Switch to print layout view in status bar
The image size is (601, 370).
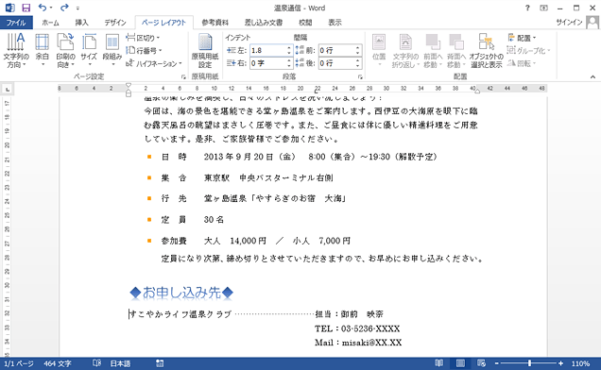[460, 363]
